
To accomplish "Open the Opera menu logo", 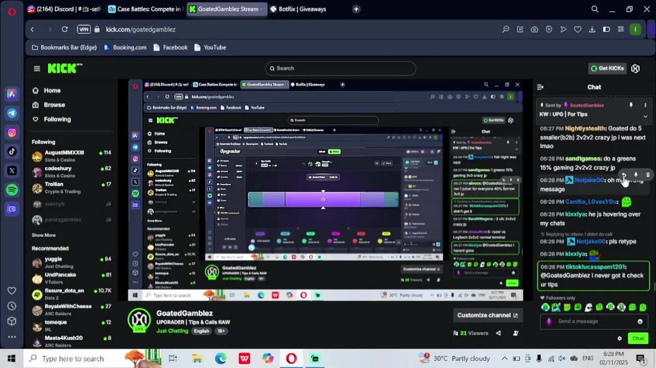I will pyautogui.click(x=11, y=11).
